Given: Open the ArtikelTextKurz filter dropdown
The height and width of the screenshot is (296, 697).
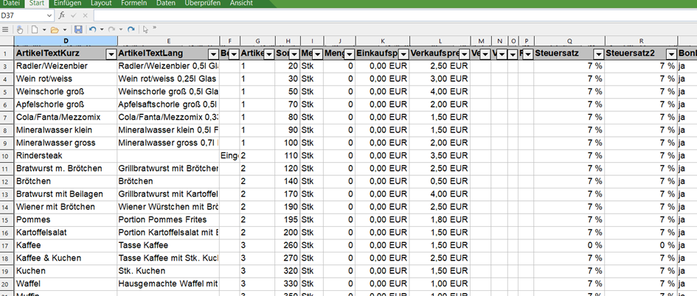Looking at the screenshot, I should (x=111, y=54).
